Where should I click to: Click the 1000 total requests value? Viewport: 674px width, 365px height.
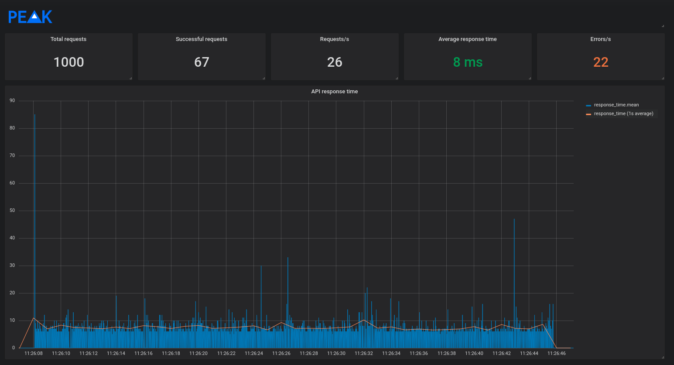coord(69,62)
